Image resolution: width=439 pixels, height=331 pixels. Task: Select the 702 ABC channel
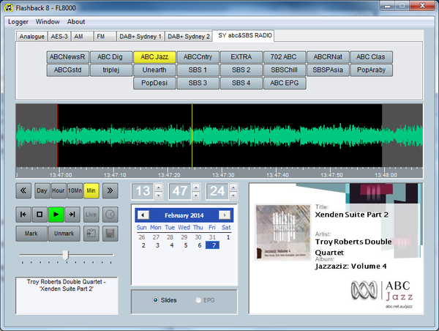point(285,57)
